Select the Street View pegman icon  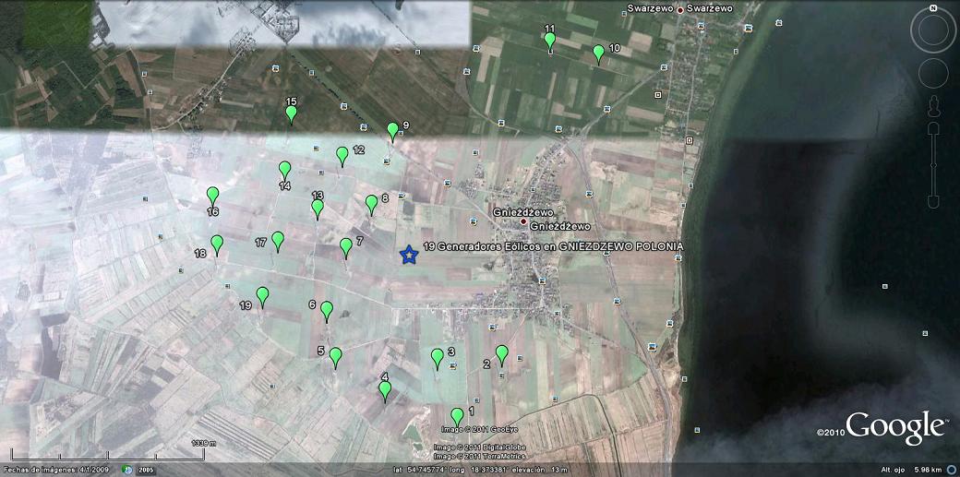(x=933, y=106)
